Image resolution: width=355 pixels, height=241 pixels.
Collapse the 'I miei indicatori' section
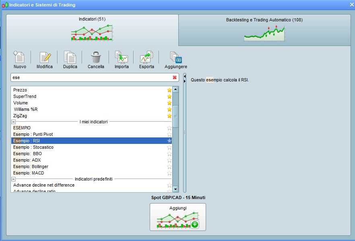(14, 122)
